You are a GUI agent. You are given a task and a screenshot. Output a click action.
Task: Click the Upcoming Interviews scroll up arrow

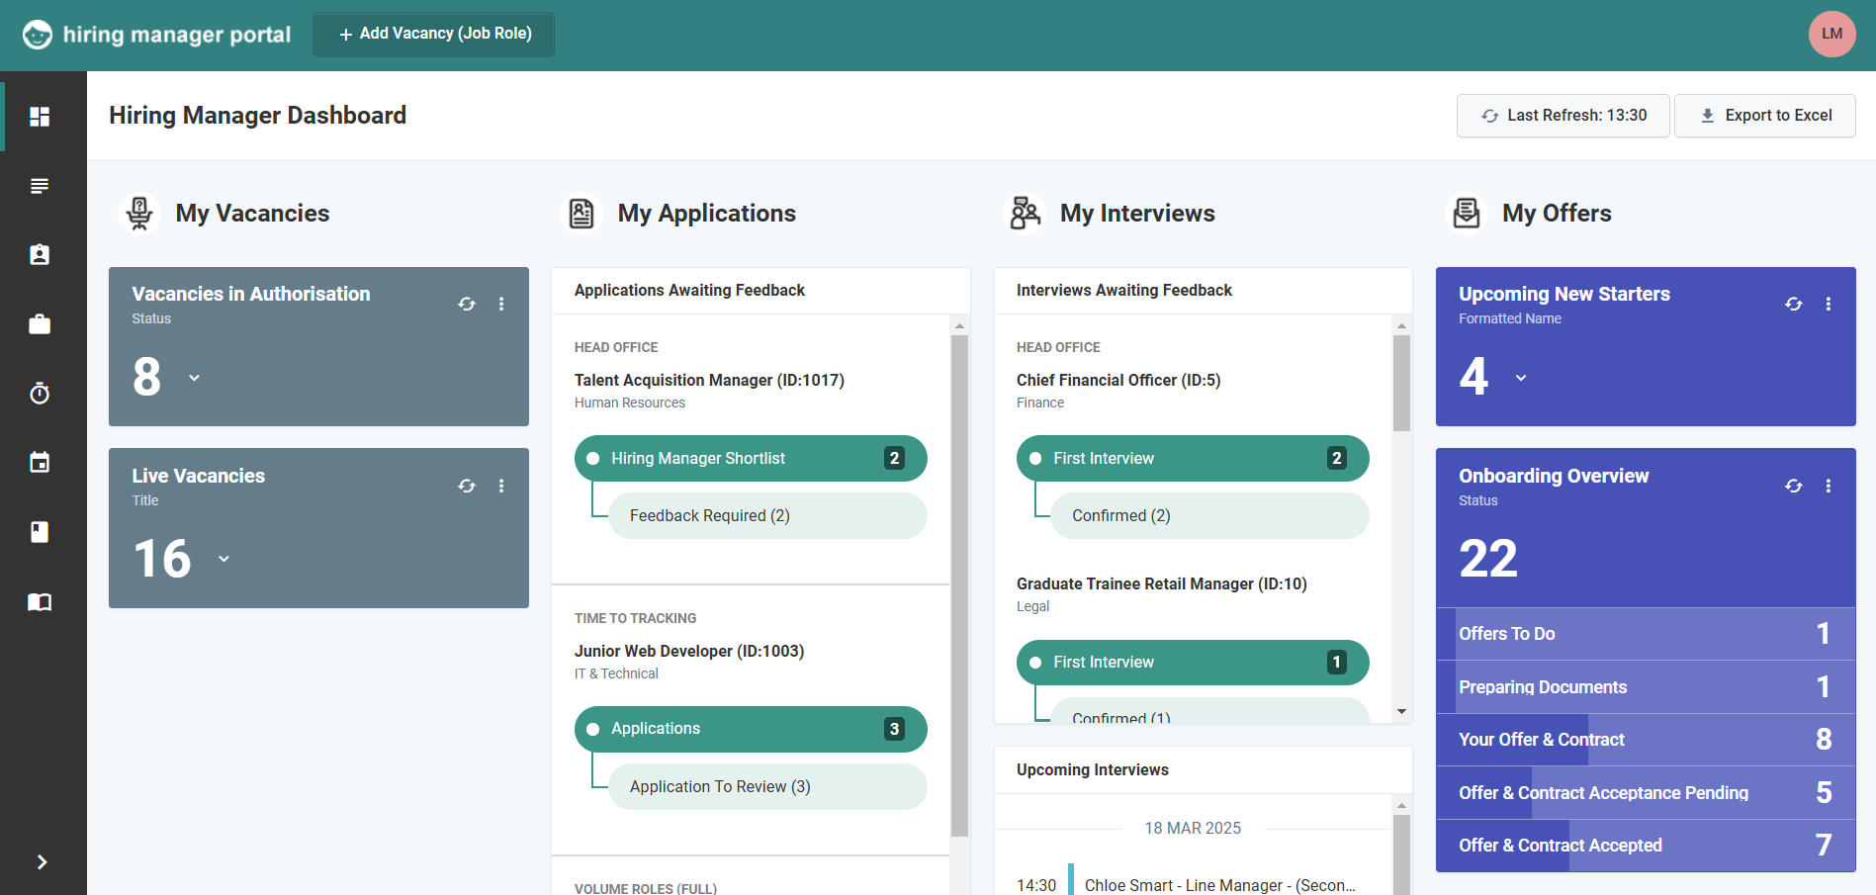(x=1401, y=805)
